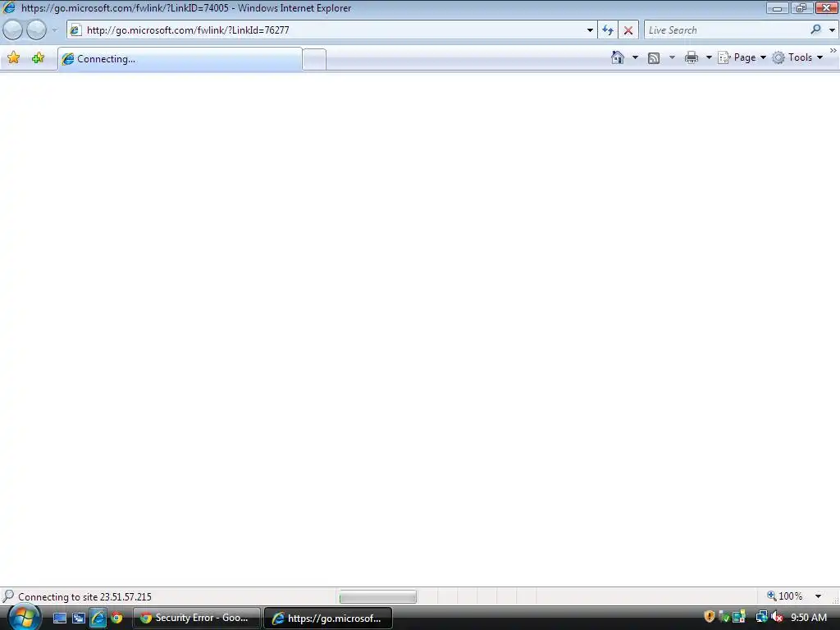Click the Add to Favorites icon
840x630 pixels.
pyautogui.click(x=38, y=58)
